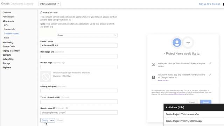Click the Product logo help icon
This screenshot has width=224, height=126.
click(63, 63)
